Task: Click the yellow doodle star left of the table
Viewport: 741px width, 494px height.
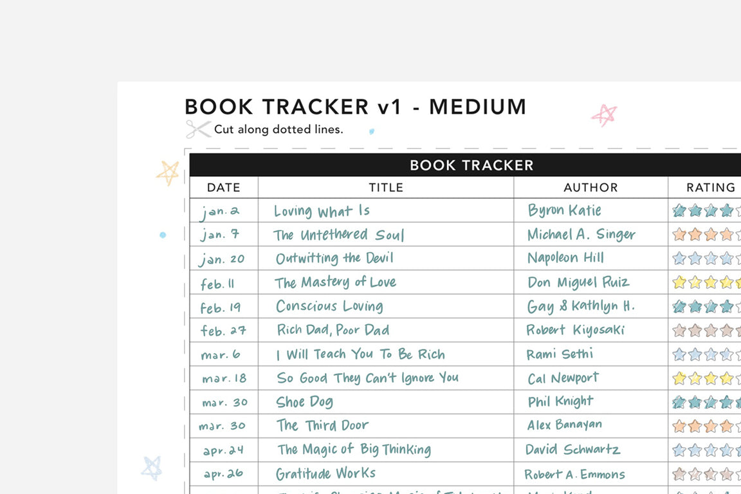Action: tap(168, 173)
